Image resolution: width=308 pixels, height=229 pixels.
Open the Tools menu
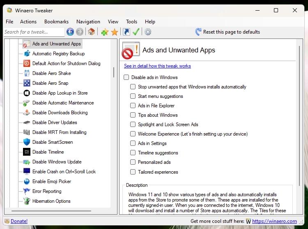click(x=131, y=22)
